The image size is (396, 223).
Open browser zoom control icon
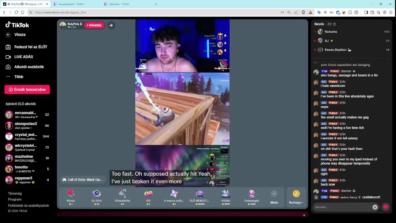click(x=289, y=12)
